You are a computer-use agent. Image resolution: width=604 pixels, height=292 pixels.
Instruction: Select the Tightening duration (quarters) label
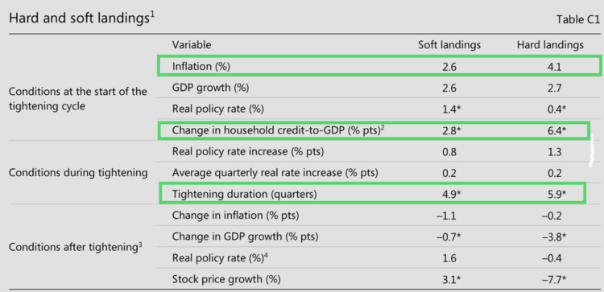coord(244,195)
